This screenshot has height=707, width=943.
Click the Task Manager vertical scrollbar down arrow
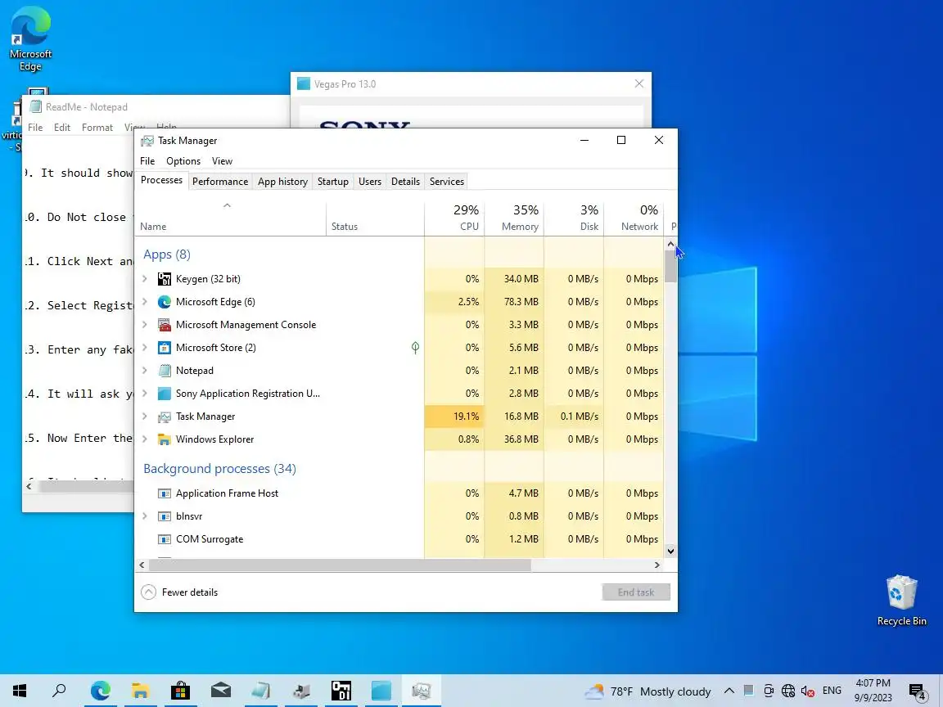click(670, 551)
